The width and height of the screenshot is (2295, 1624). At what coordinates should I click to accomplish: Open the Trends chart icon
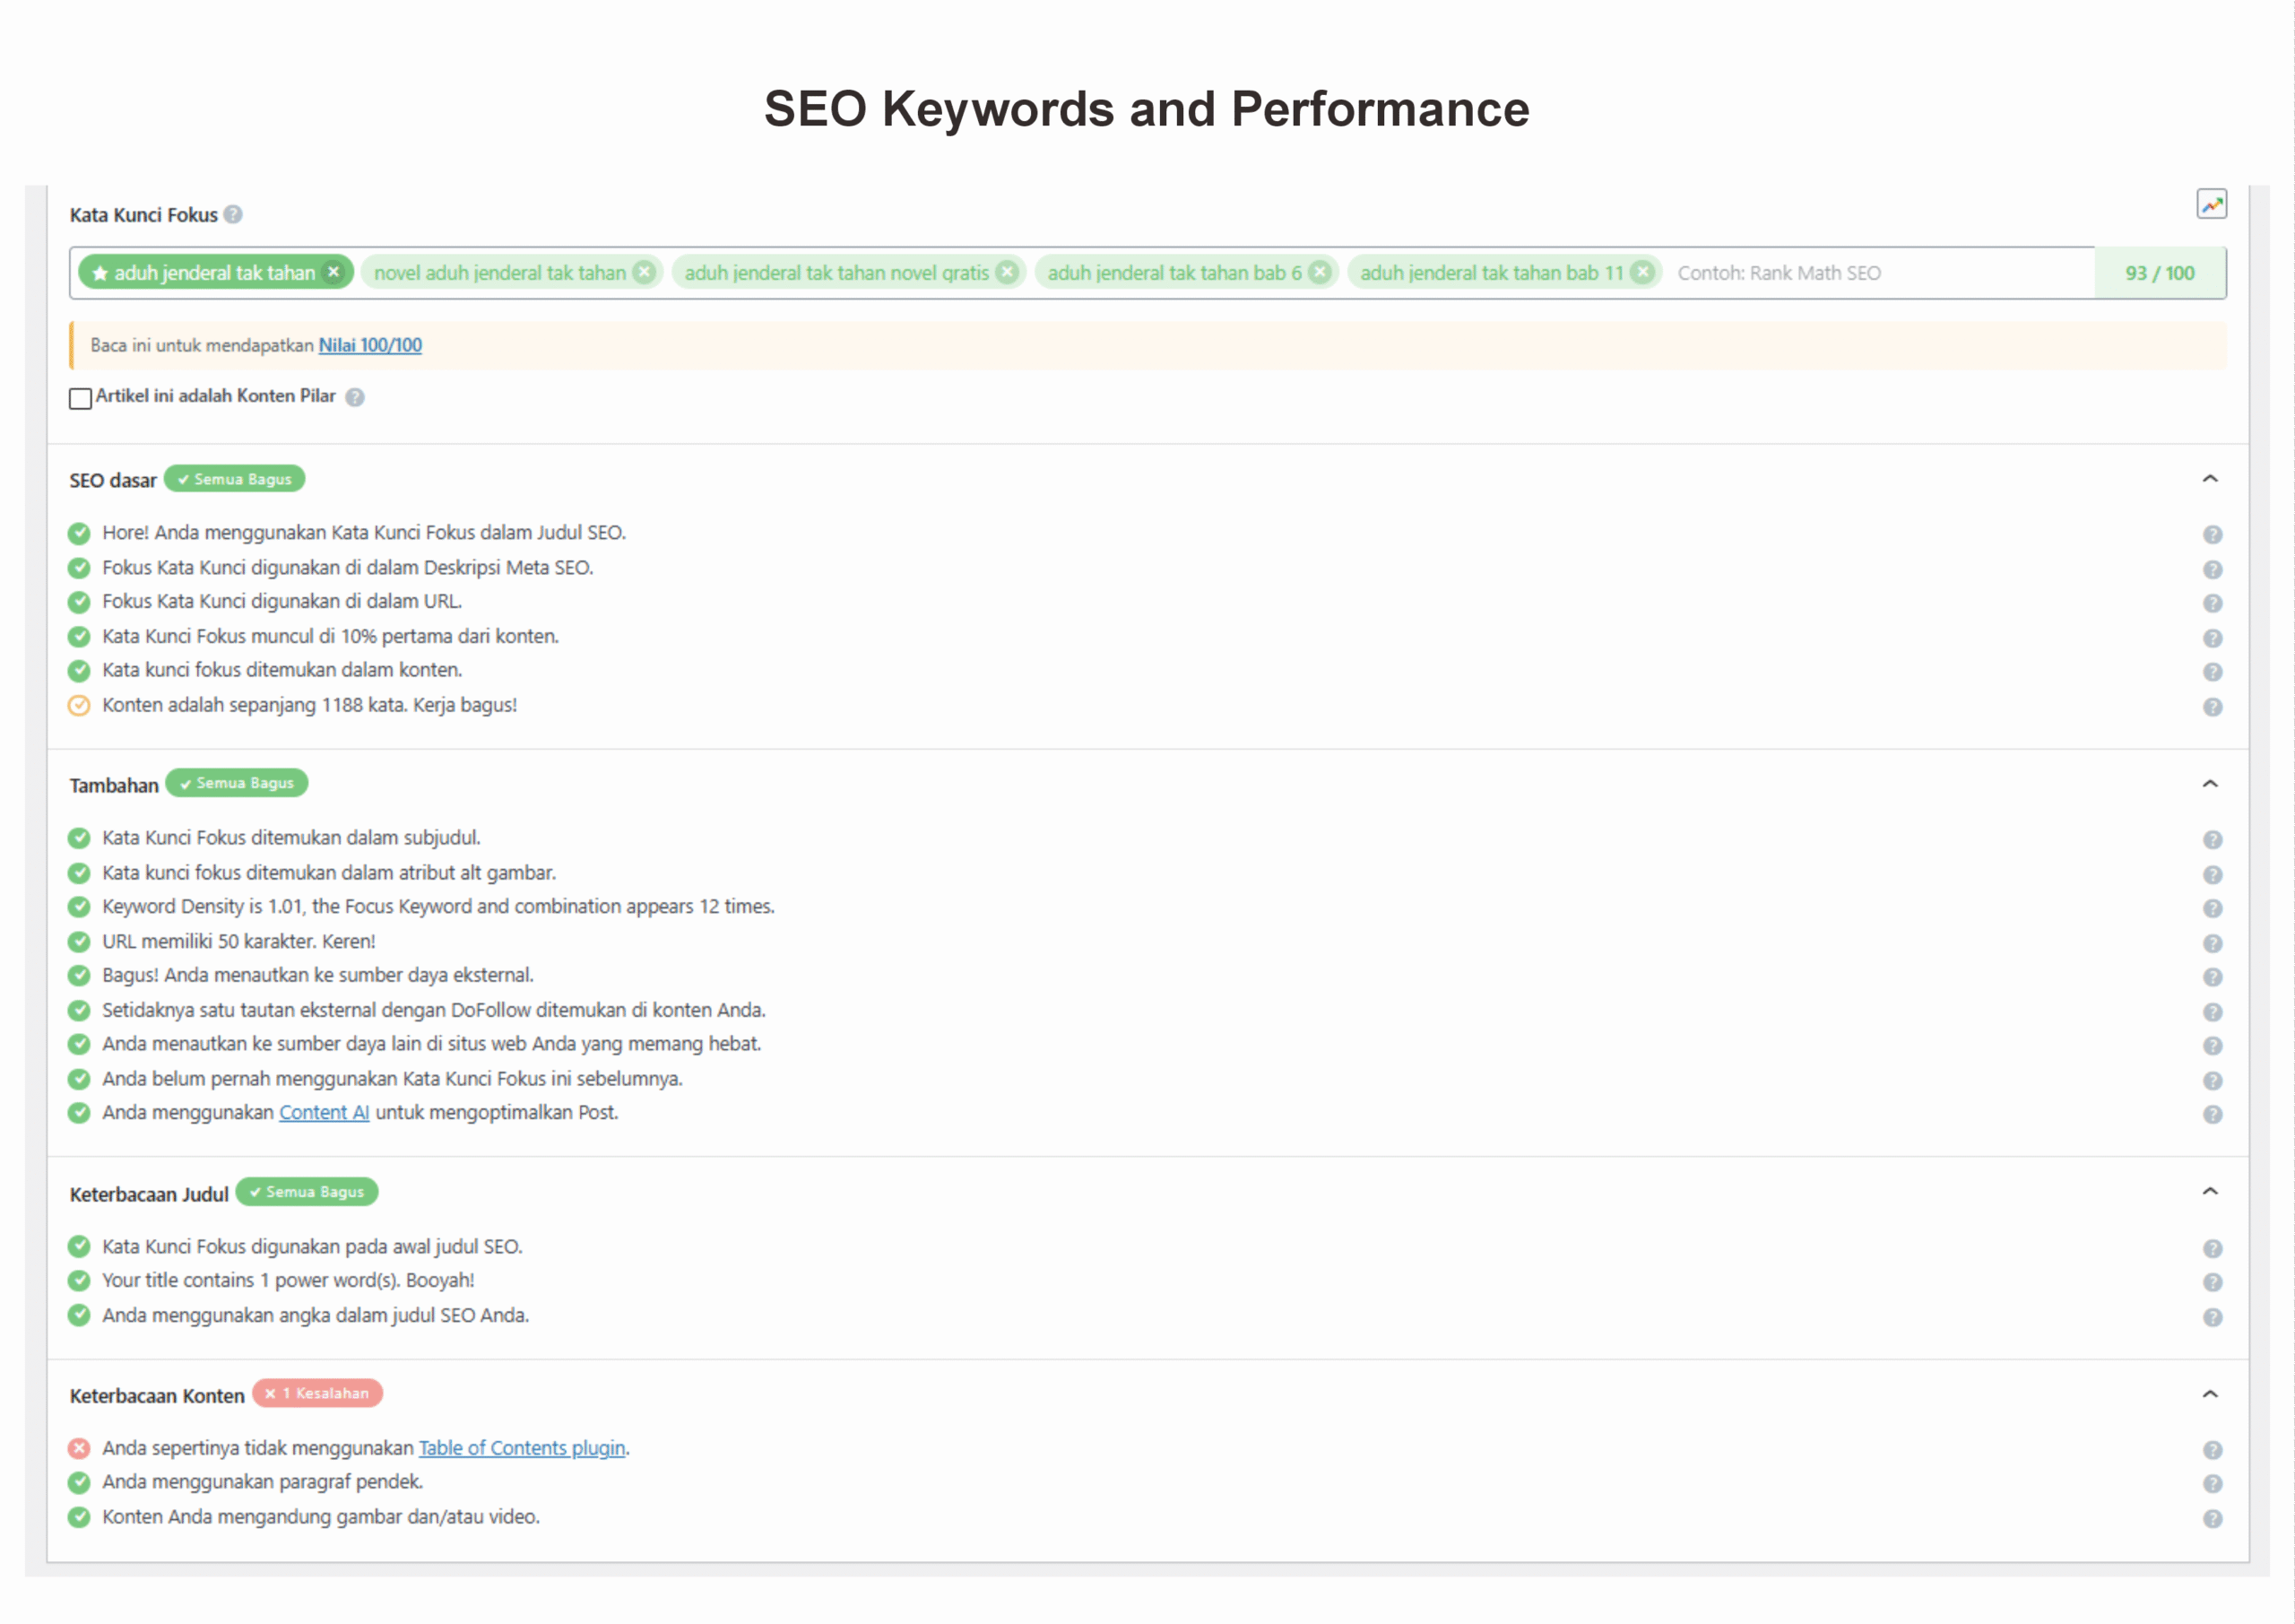point(2210,204)
